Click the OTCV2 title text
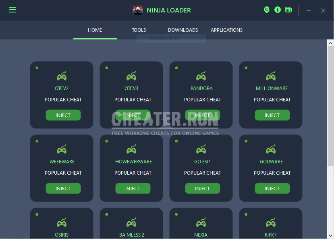This screenshot has width=334, height=239. (x=62, y=88)
